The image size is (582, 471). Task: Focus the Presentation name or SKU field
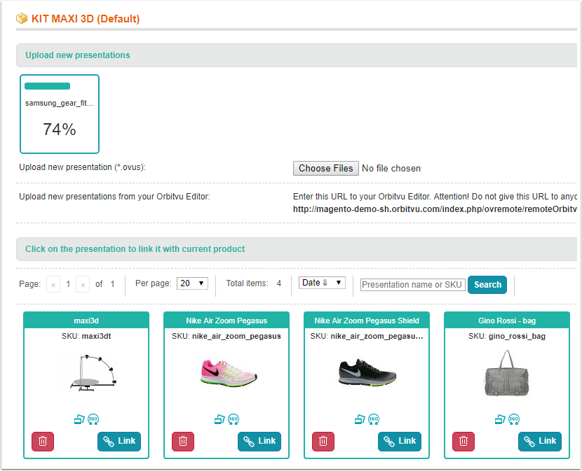(413, 285)
